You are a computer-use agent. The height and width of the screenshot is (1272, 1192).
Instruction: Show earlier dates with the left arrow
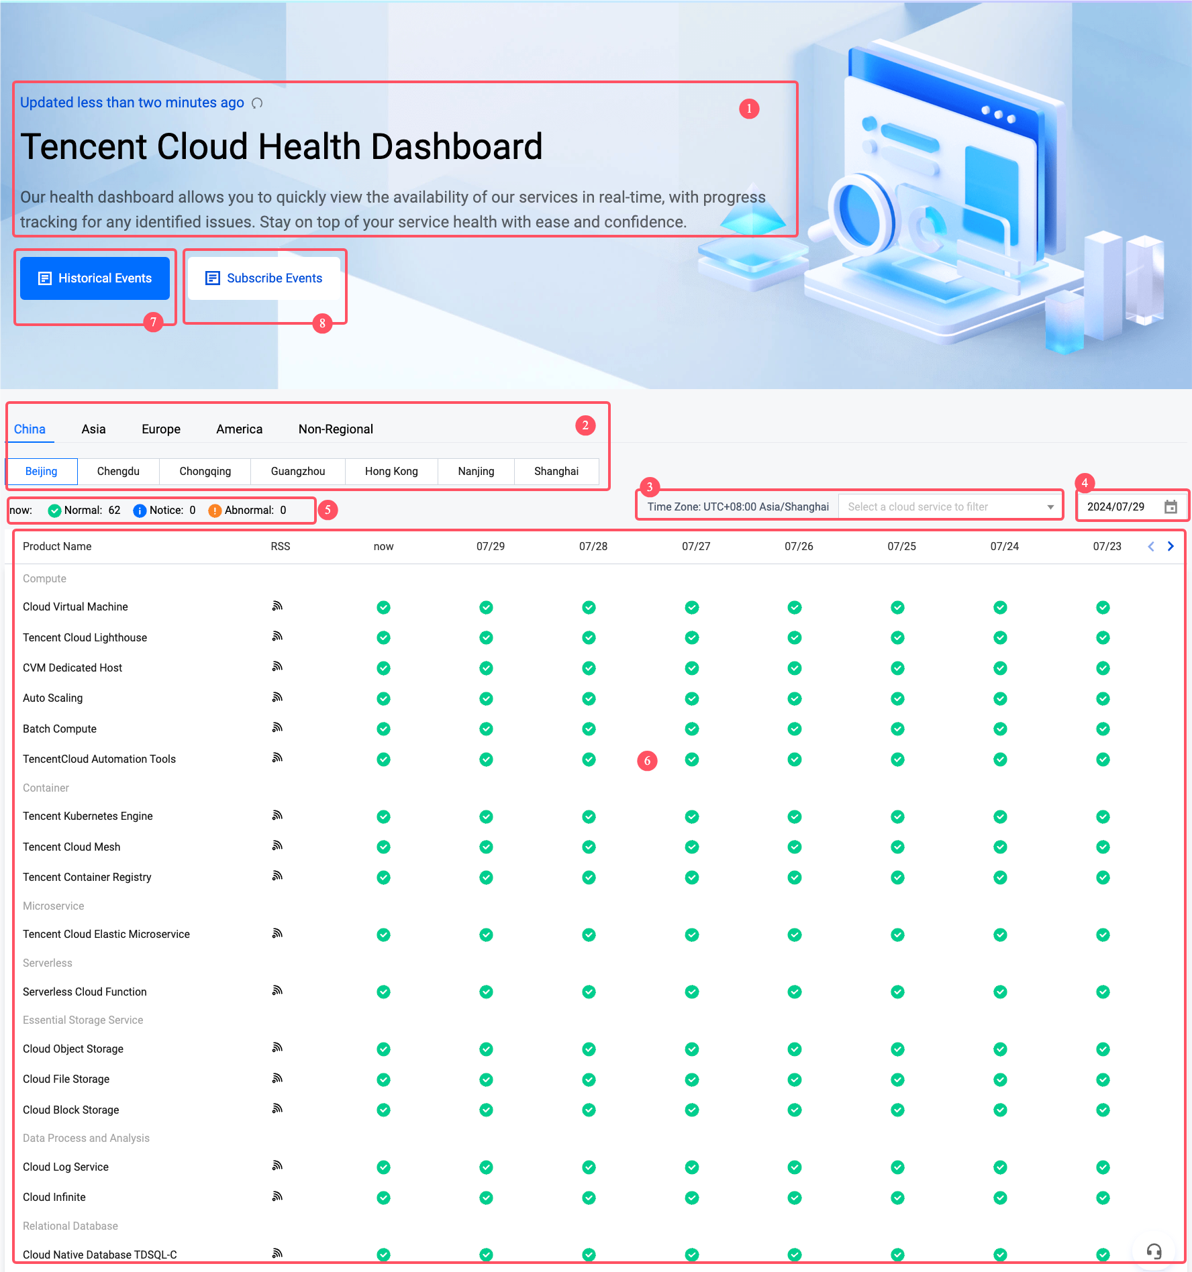click(x=1151, y=547)
